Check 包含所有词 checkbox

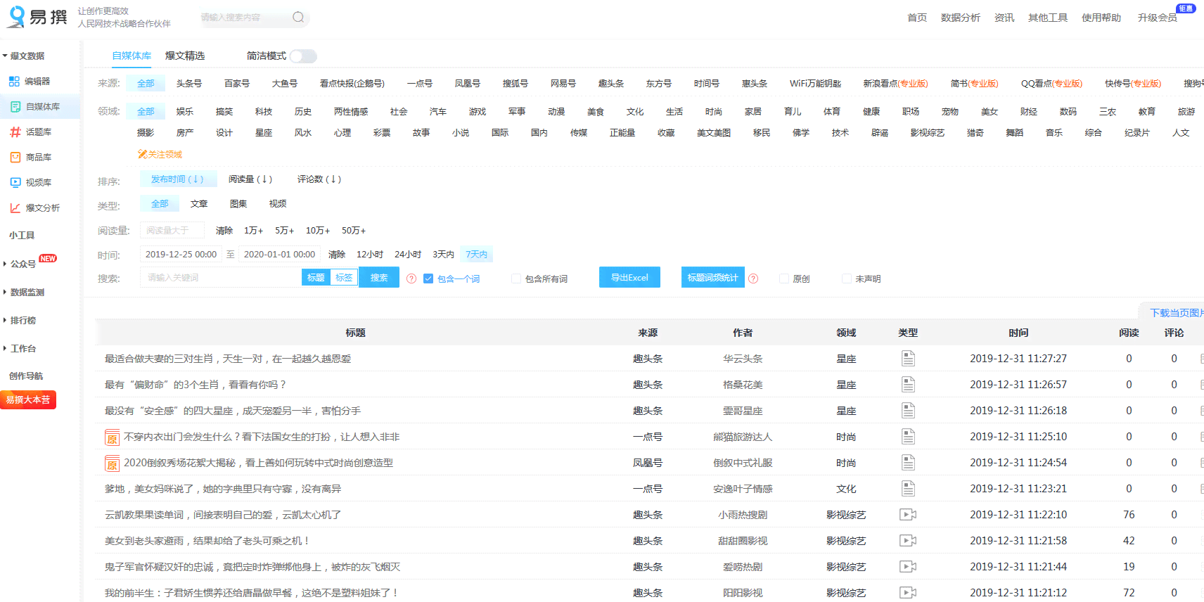(x=516, y=278)
